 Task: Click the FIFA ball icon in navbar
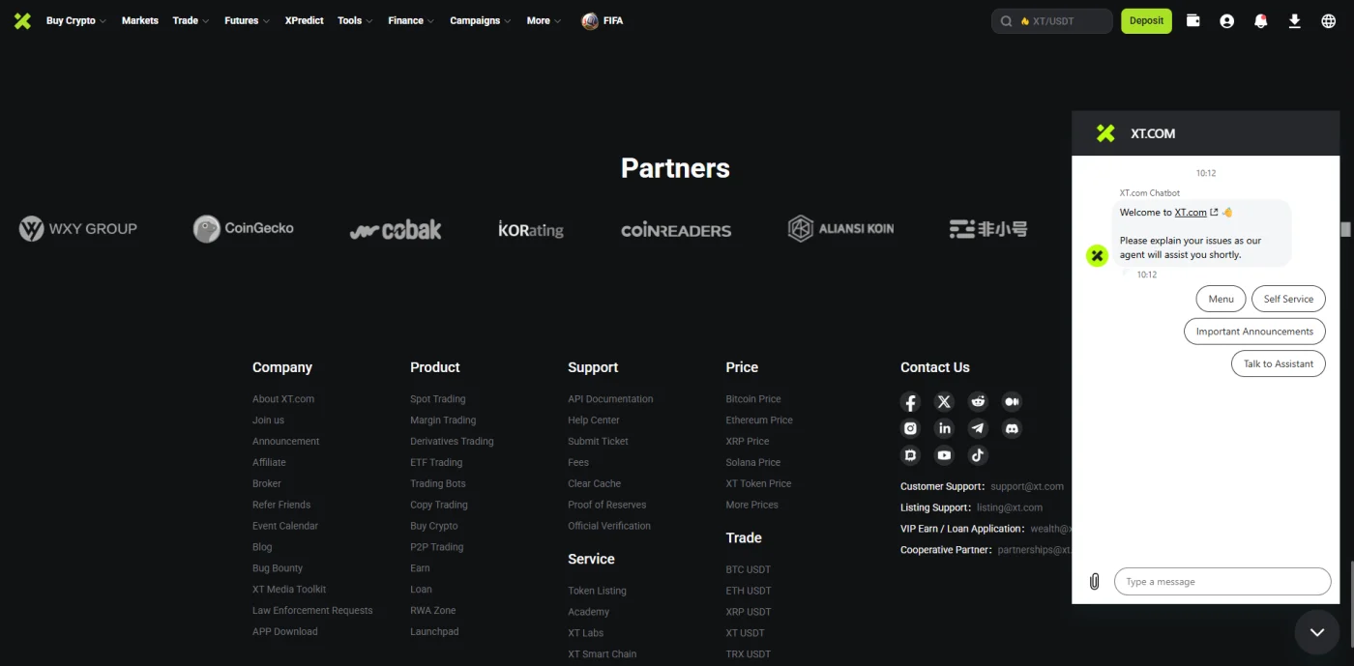pos(590,20)
